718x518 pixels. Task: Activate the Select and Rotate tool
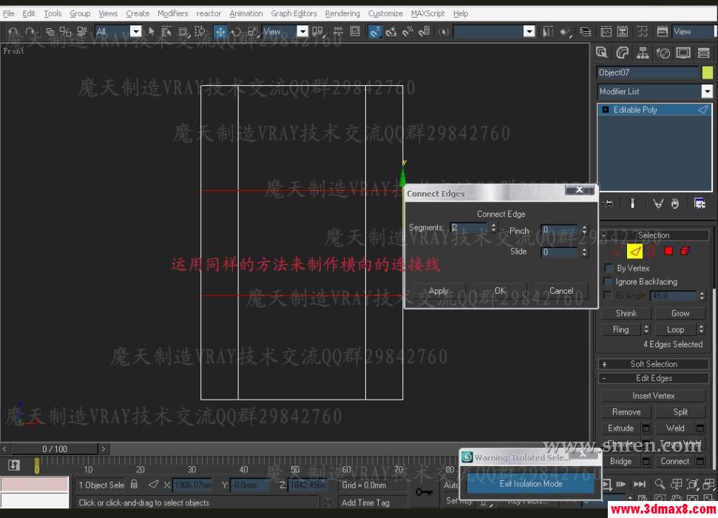pos(236,32)
